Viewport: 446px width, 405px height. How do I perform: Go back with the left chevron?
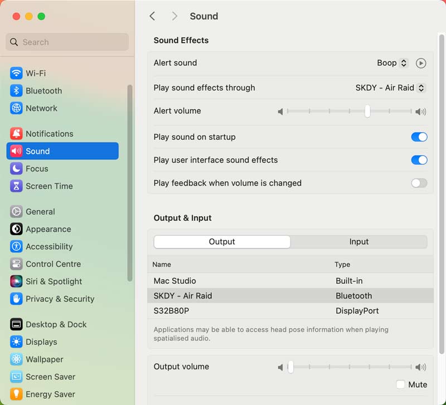(x=152, y=16)
